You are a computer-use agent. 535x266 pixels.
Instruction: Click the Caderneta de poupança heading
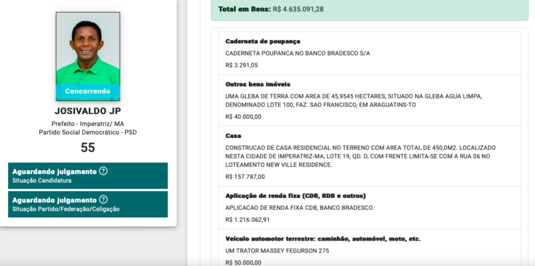[263, 41]
